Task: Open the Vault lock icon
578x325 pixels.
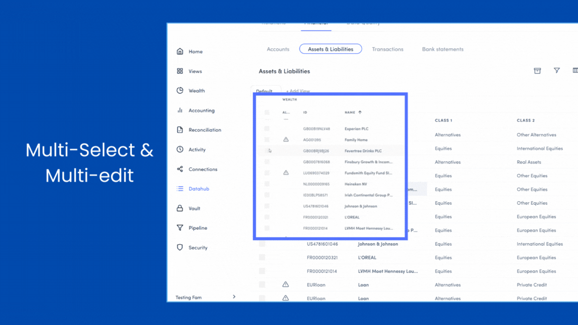Action: tap(180, 208)
